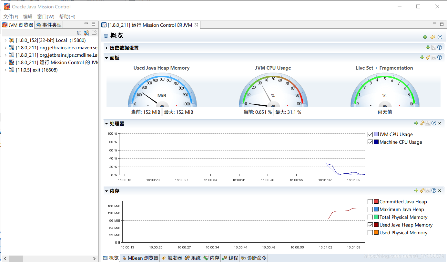Click the green plus icon in 概览 header

coord(425,37)
